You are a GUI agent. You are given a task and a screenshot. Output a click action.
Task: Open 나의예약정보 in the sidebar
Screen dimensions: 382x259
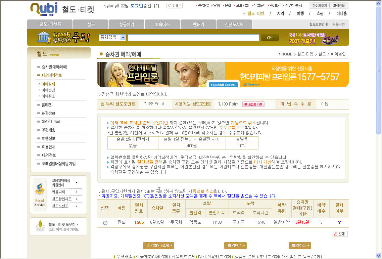coord(52,75)
